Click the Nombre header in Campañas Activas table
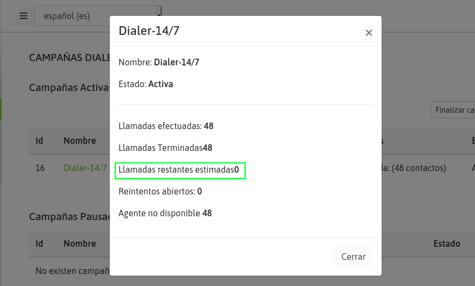 [80, 141]
